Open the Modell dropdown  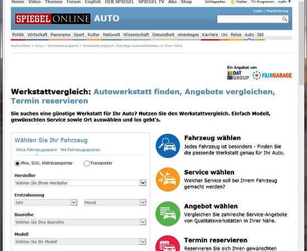[80, 242]
